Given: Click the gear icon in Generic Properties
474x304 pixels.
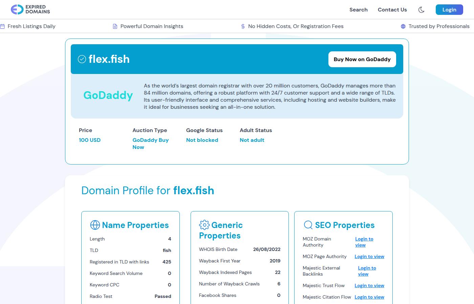Looking at the screenshot, I should [204, 225].
